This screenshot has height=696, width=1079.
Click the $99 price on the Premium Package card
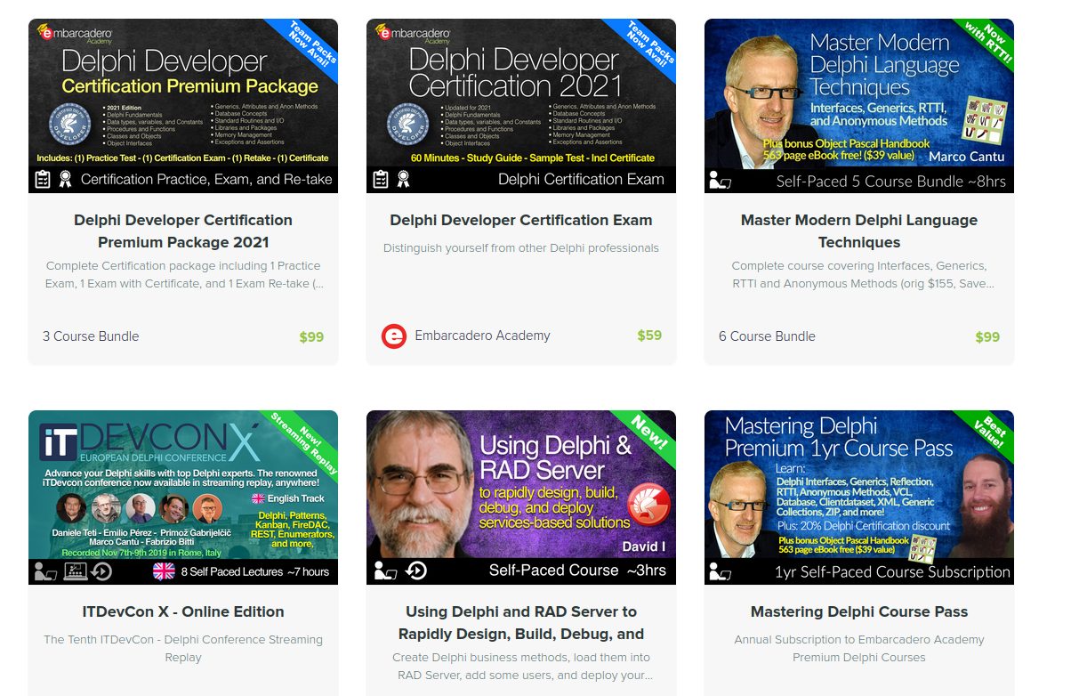(x=311, y=337)
